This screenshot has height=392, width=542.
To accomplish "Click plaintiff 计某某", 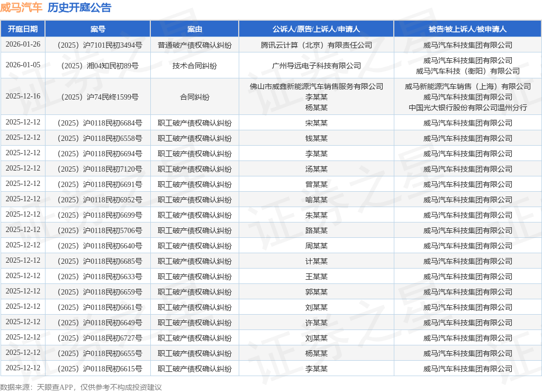I will [317, 261].
